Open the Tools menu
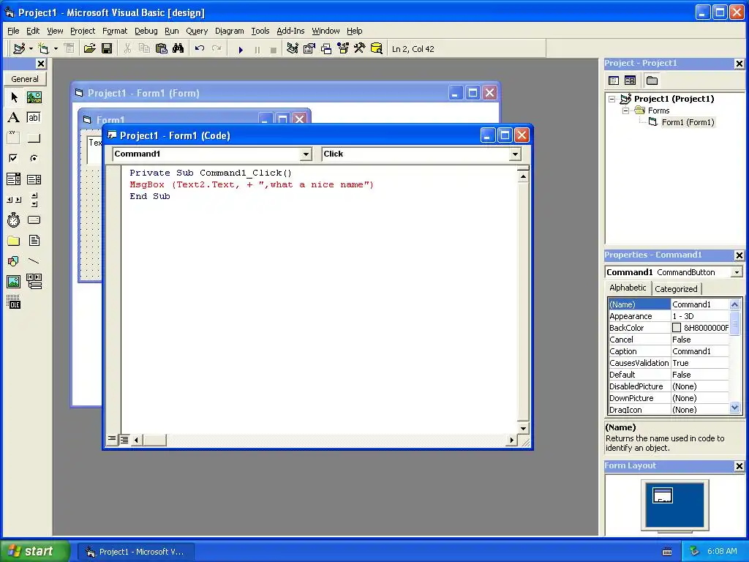The image size is (749, 562). tap(260, 31)
